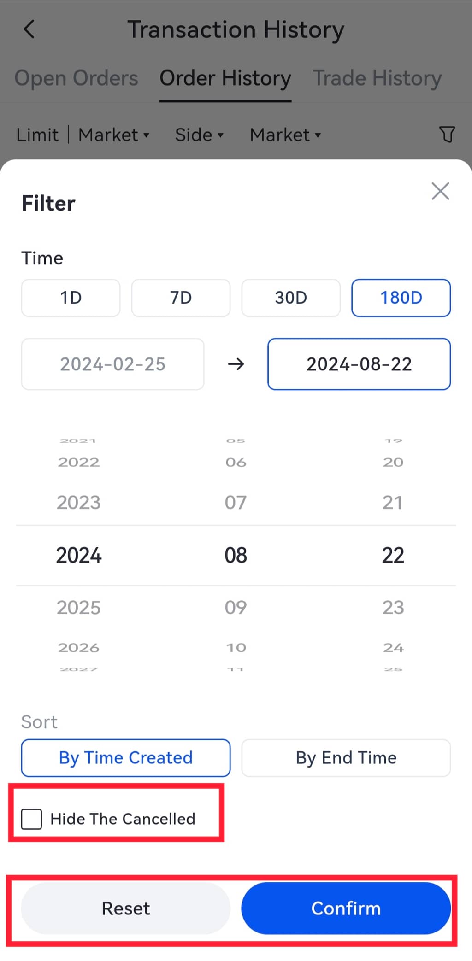Pick the 7D time range
This screenshot has height=961, width=472.
[x=181, y=298]
